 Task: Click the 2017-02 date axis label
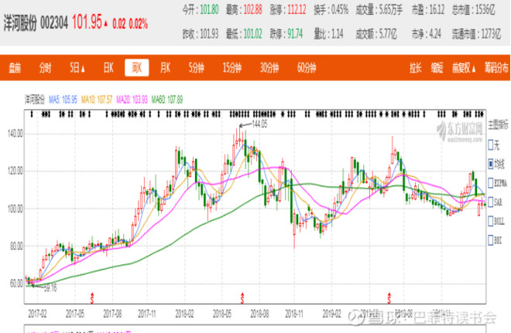coord(37,314)
